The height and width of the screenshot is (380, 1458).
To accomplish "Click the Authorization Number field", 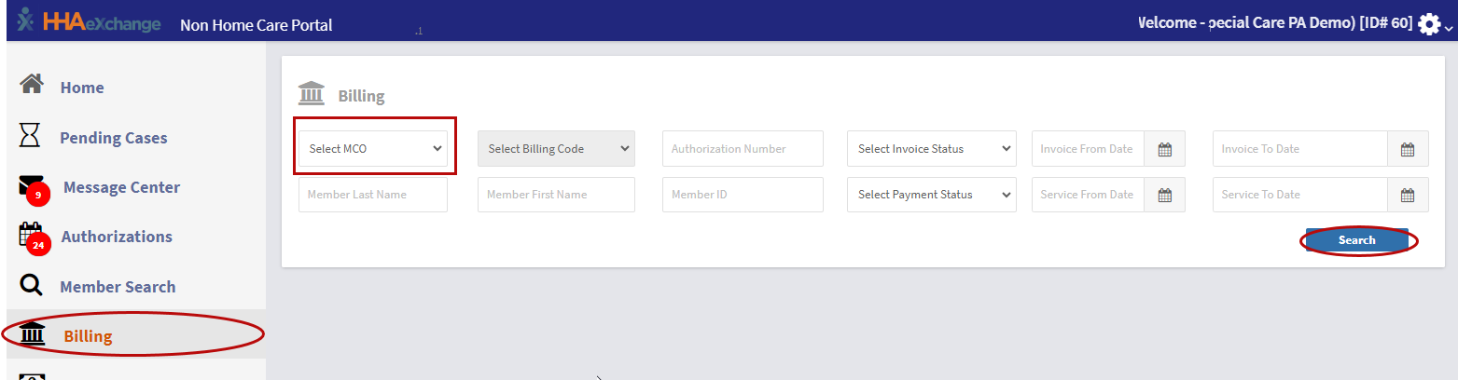I will 743,149.
